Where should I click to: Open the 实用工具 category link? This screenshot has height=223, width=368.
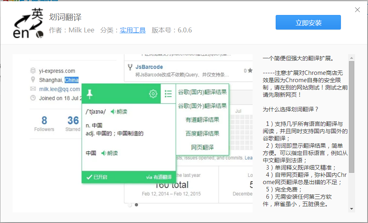pyautogui.click(x=133, y=30)
